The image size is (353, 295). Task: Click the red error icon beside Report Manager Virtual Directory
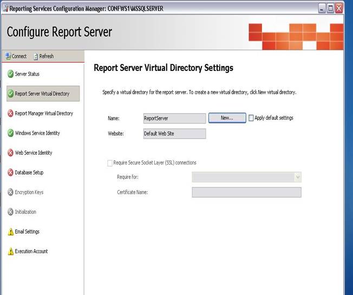pyautogui.click(x=10, y=114)
